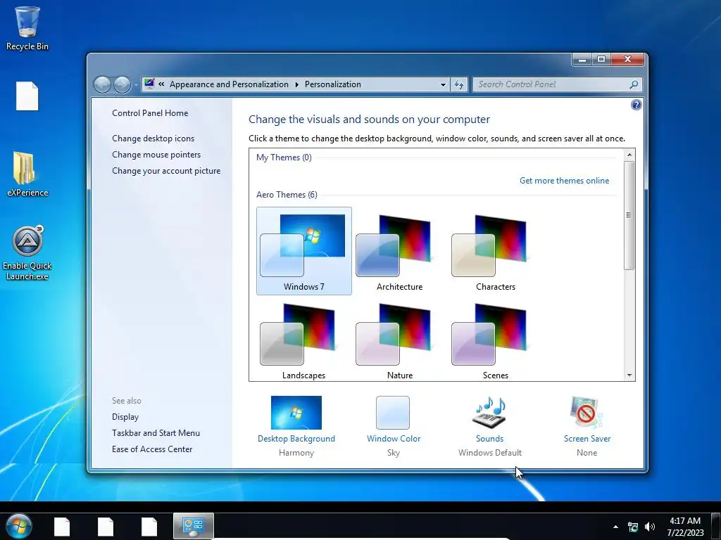Screen dimensions: 721x540
Task: Open Change mouse pointers link
Action: (156, 154)
